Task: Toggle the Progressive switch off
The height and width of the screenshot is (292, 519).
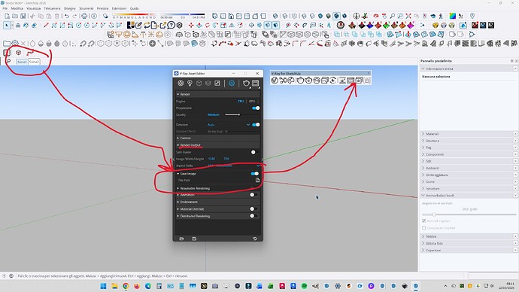Action: tap(256, 108)
